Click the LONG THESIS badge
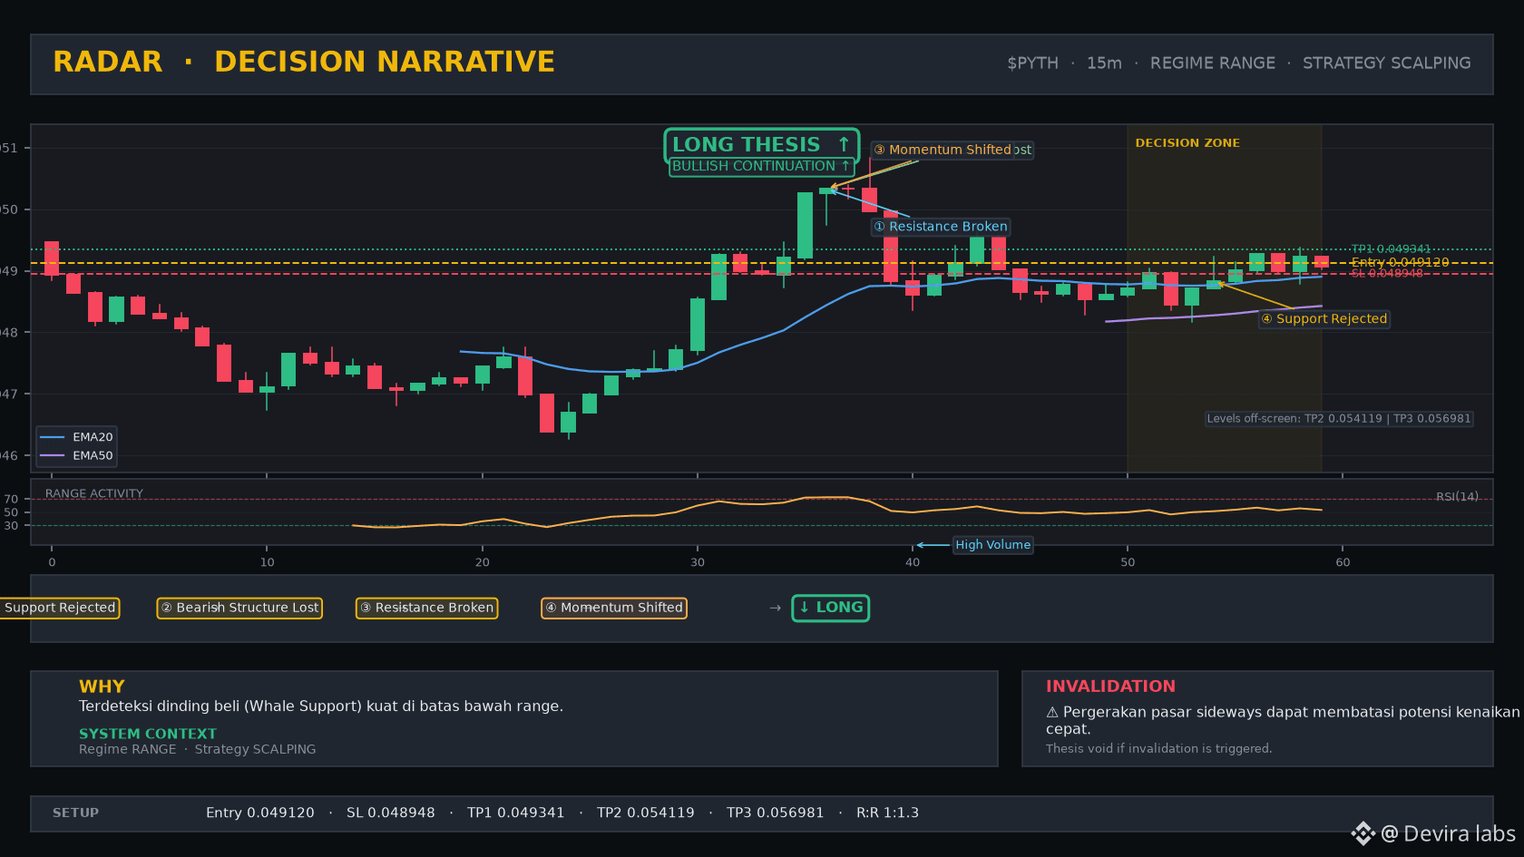Viewport: 1524px width, 857px height. click(x=762, y=145)
